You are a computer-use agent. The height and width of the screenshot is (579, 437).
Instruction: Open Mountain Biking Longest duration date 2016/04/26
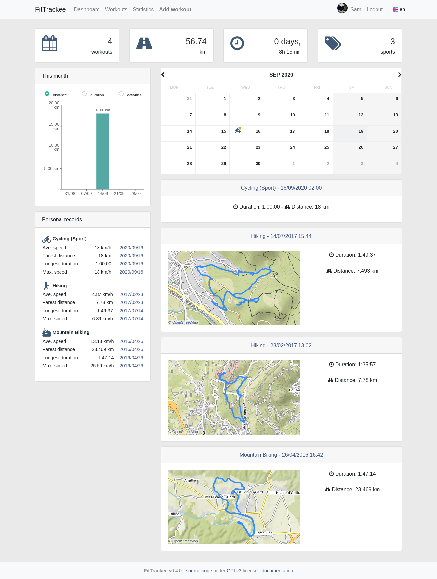coord(131,358)
